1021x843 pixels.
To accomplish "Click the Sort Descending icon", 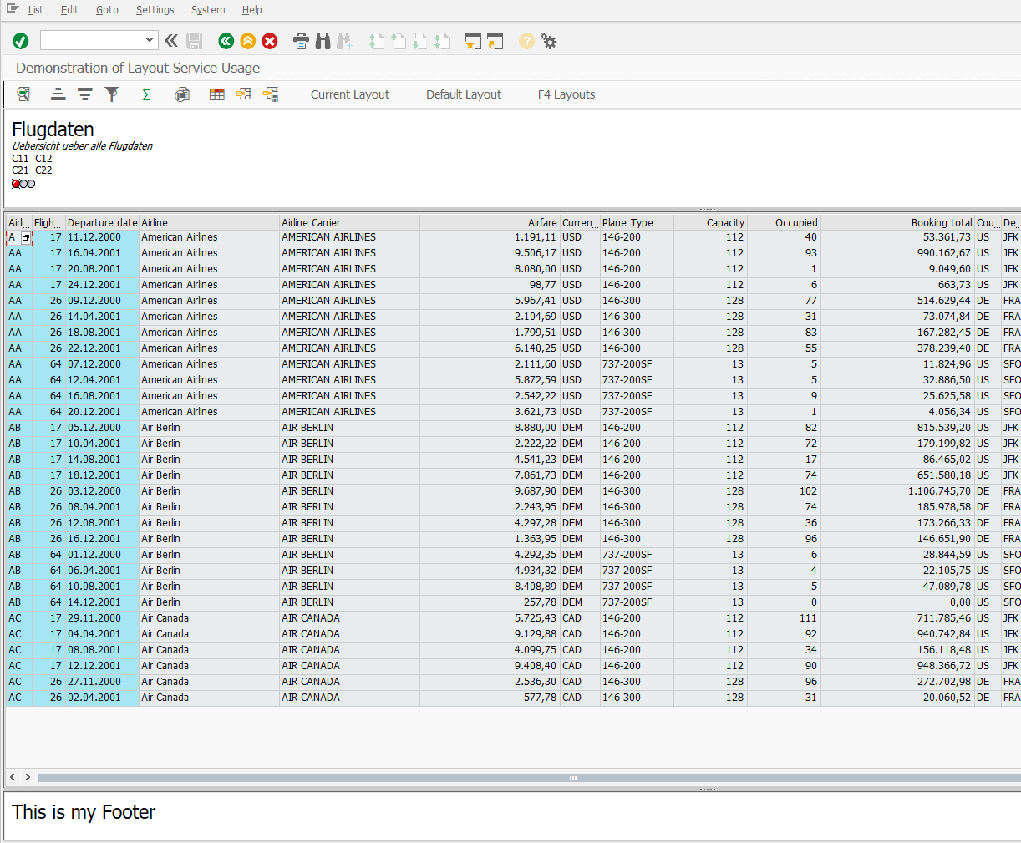I will pyautogui.click(x=85, y=94).
